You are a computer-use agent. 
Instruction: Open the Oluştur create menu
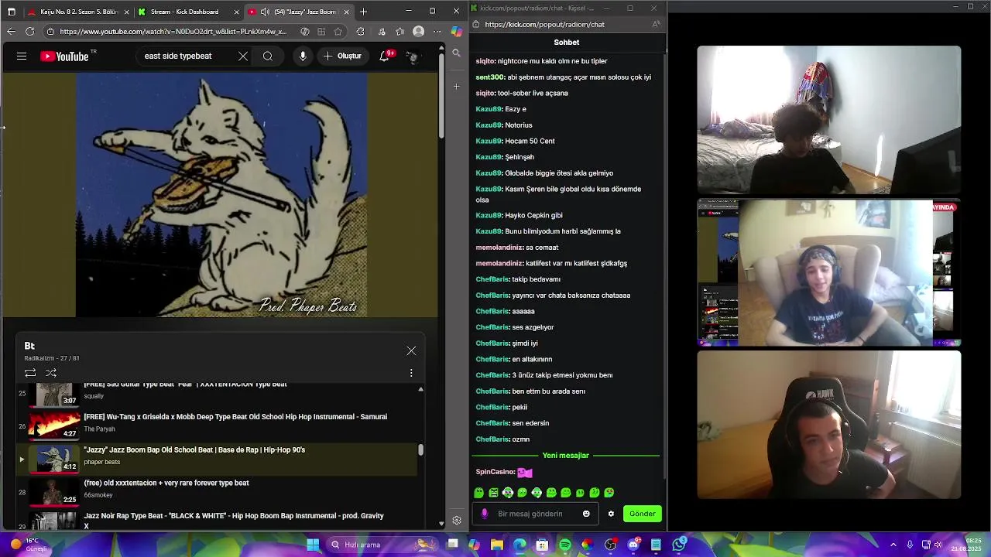tap(342, 56)
